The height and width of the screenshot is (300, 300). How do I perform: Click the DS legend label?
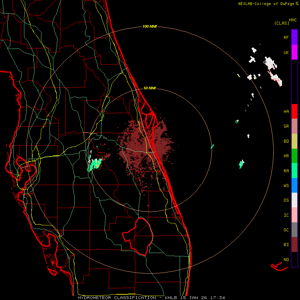pos(286,200)
